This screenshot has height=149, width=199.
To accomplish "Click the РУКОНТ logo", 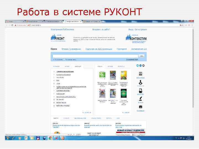I will pos(58,38).
